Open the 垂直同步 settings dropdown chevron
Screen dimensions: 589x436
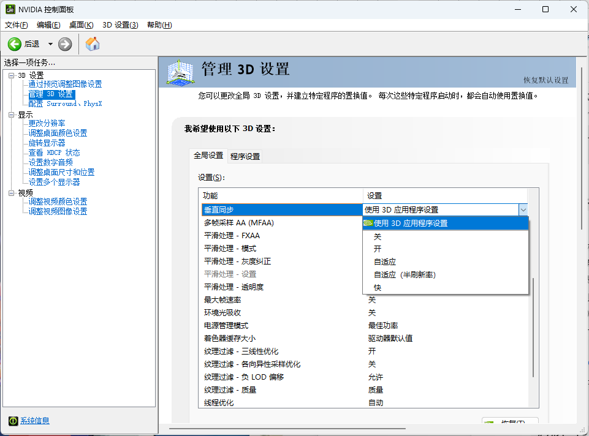point(523,210)
